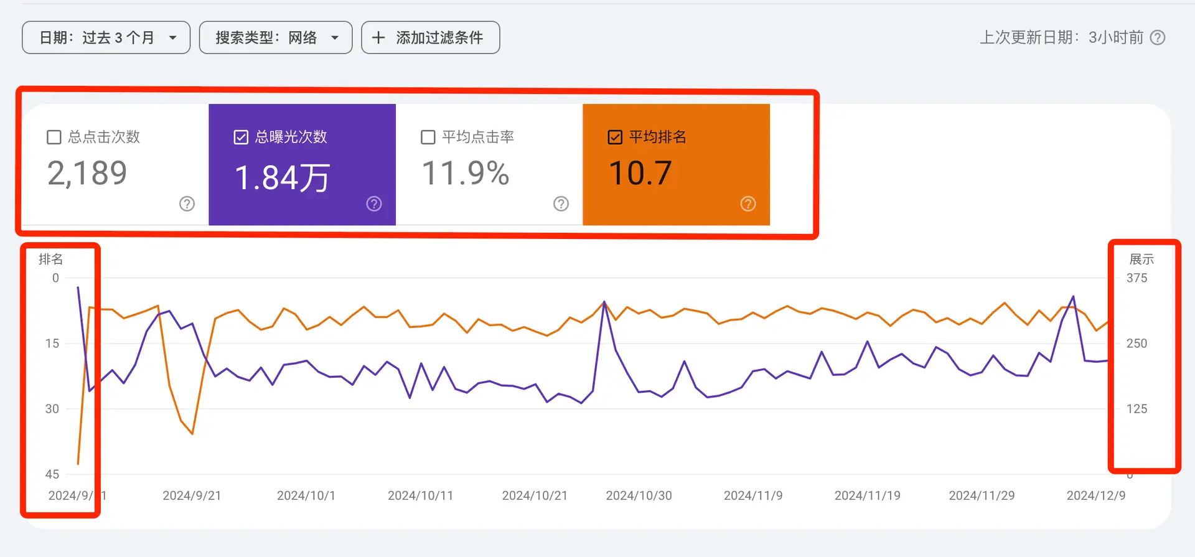1195x557 pixels.
Task: Select the 11.9% average CTR card
Action: [x=489, y=164]
